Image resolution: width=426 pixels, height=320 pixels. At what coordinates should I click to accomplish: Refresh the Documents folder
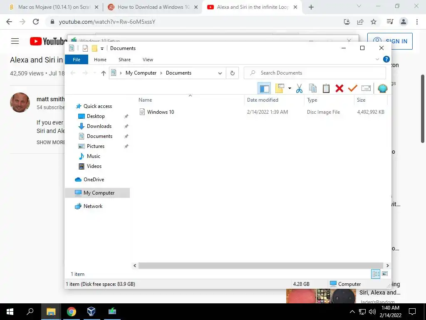[x=232, y=73]
